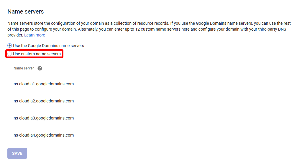
Task: Click the Name server column header
Action: (x=24, y=68)
